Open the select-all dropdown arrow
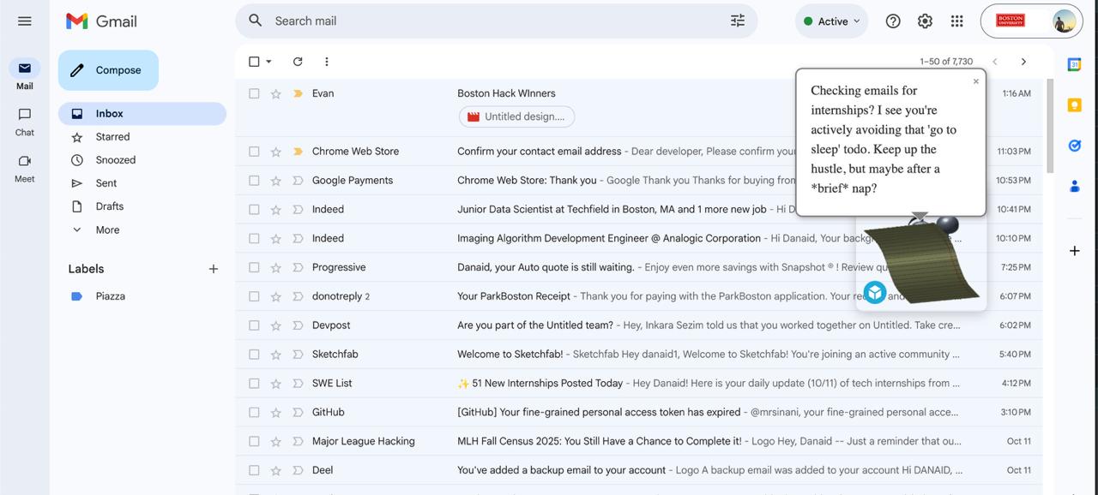The height and width of the screenshot is (495, 1098). pos(268,62)
